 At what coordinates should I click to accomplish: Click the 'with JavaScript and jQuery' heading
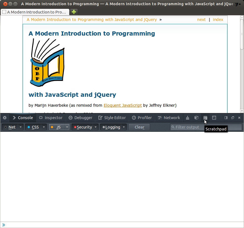[x=72, y=95]
